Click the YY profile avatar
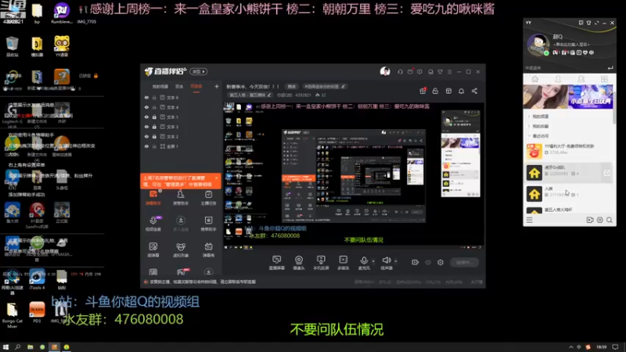Screen dimensions: 626x352 [x=538, y=44]
